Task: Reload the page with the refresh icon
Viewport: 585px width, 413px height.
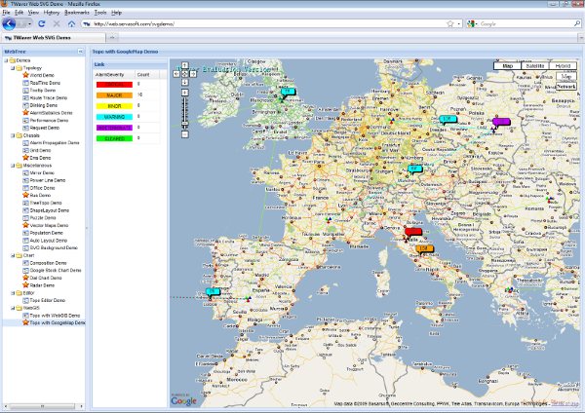Action: [x=41, y=23]
